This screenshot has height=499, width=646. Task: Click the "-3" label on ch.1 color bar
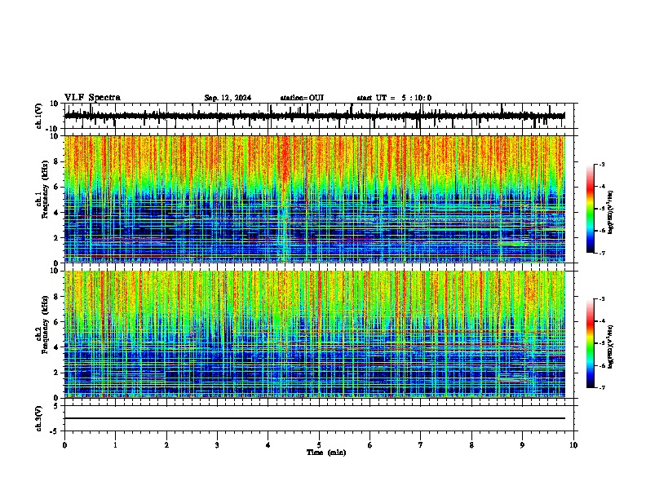(602, 164)
